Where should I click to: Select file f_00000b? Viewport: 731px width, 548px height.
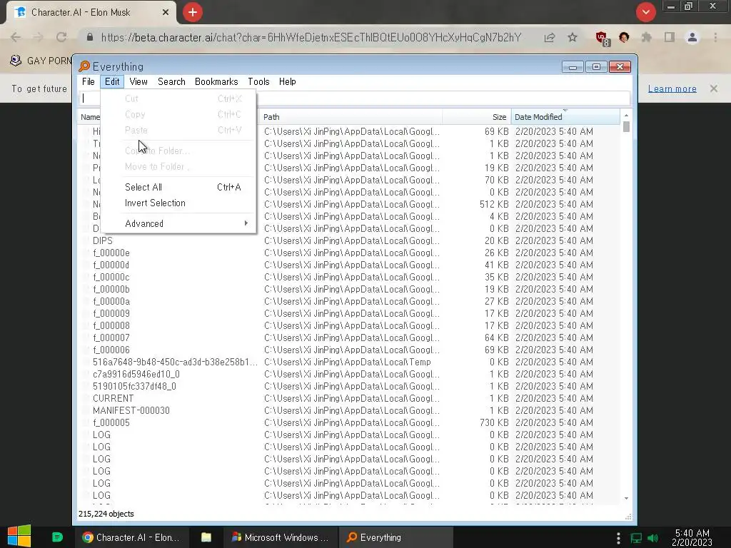(x=111, y=290)
